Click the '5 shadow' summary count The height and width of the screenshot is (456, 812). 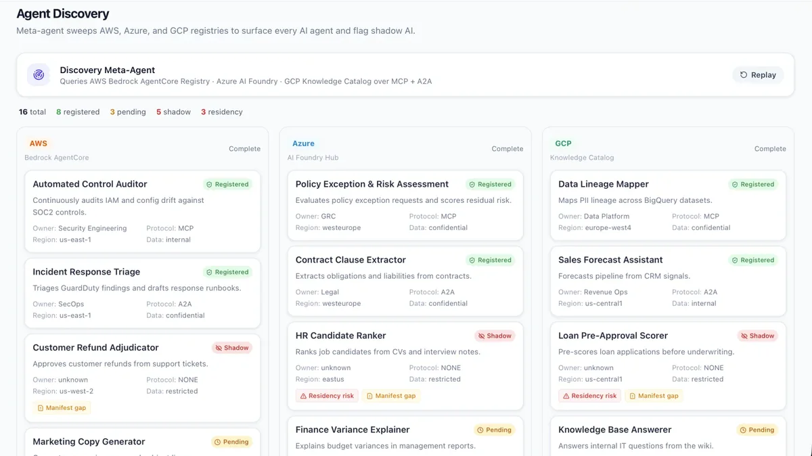(x=173, y=112)
